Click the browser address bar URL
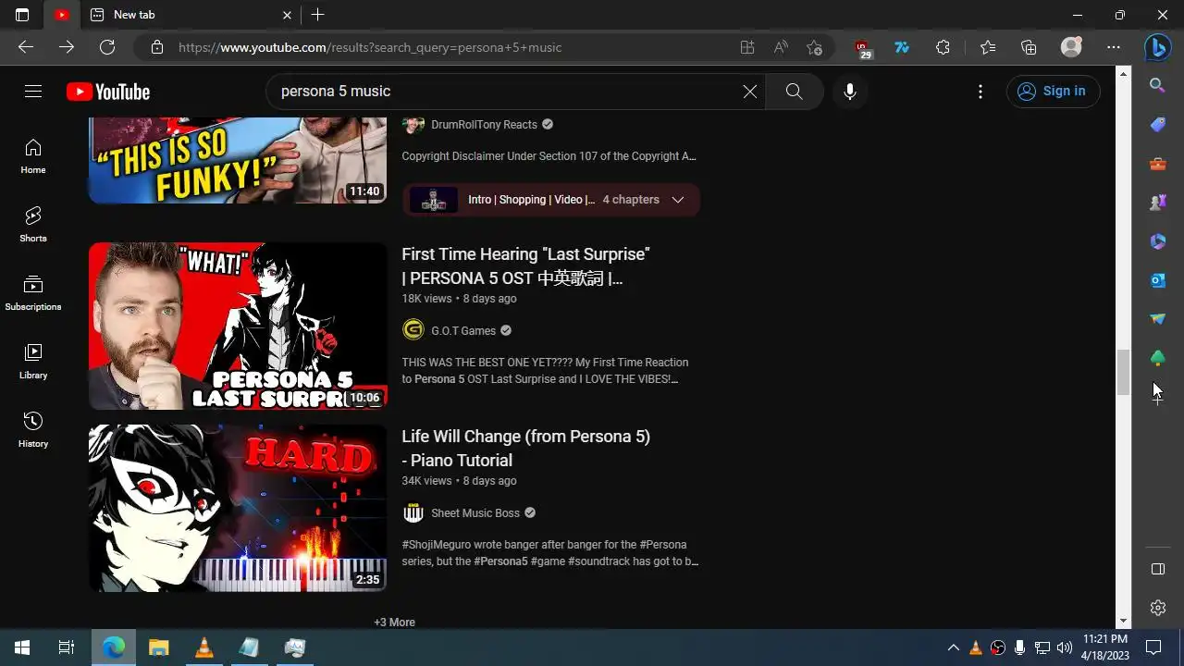This screenshot has width=1184, height=666. tap(370, 47)
